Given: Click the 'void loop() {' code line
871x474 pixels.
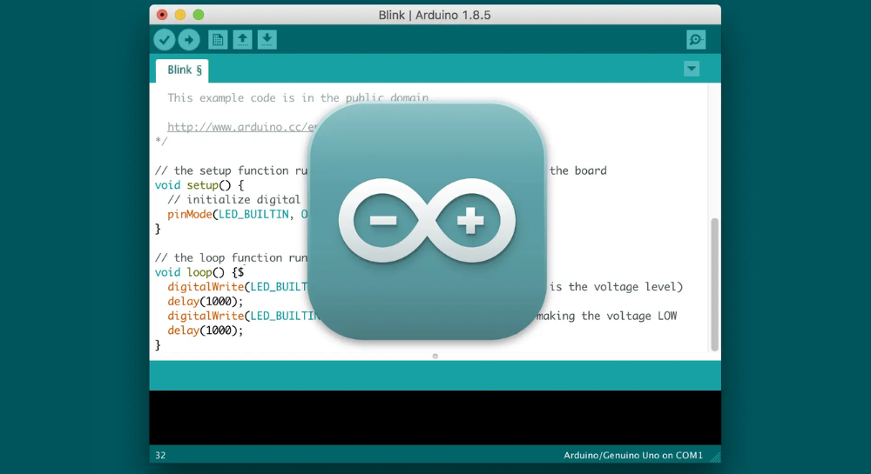Looking at the screenshot, I should tap(199, 272).
